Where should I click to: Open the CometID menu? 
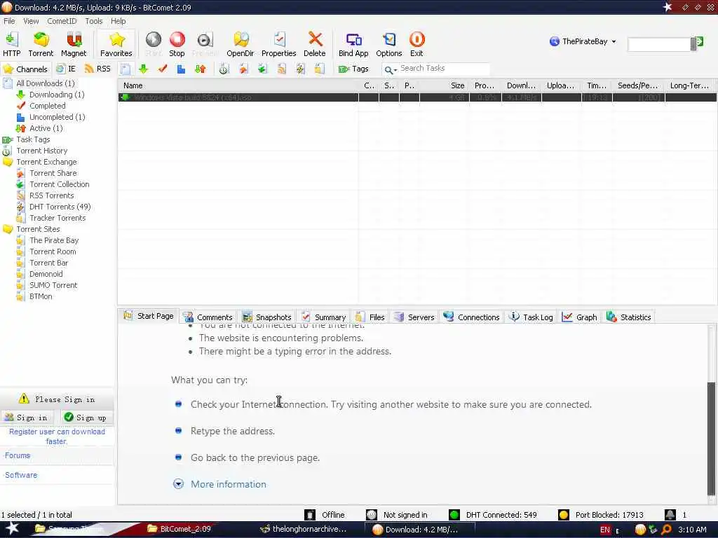click(62, 21)
